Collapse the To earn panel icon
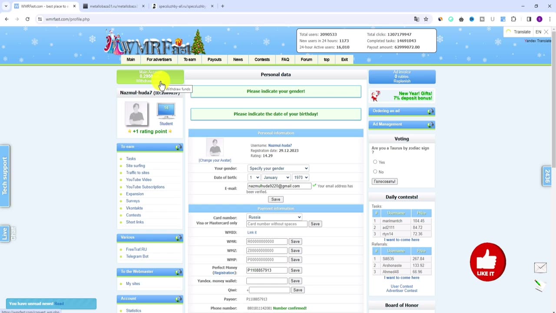This screenshot has height=313, width=556. pyautogui.click(x=178, y=147)
